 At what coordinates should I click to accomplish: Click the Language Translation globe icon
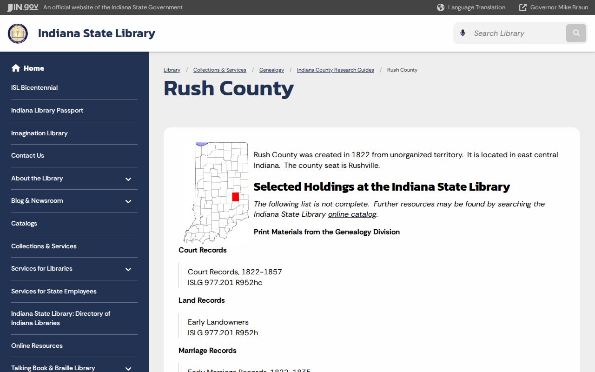441,7
